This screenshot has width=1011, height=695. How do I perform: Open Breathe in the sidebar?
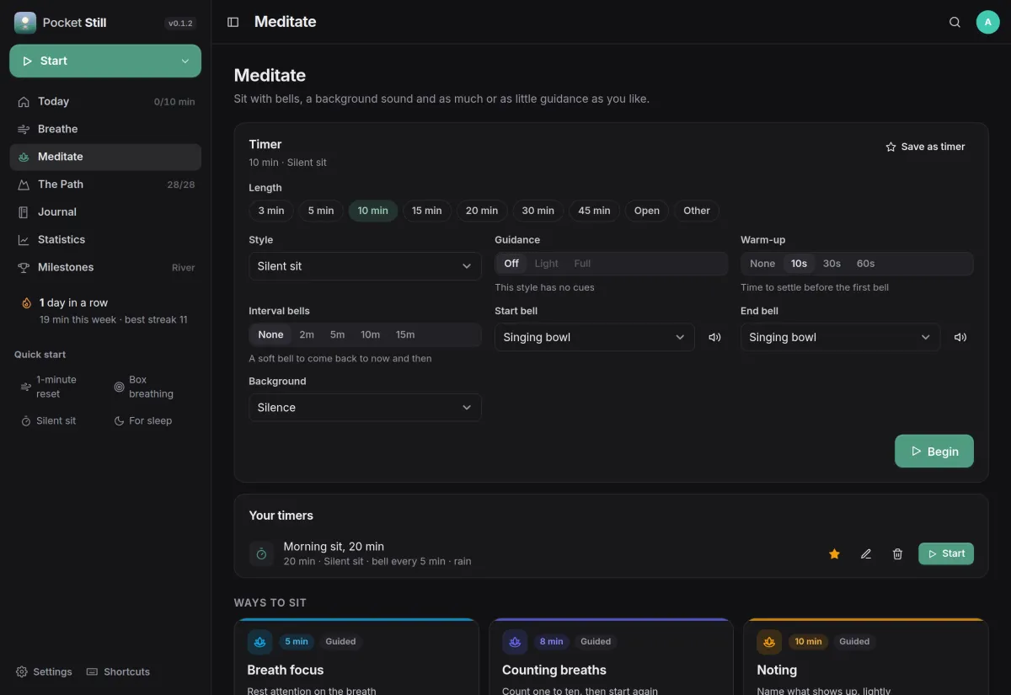(105, 129)
